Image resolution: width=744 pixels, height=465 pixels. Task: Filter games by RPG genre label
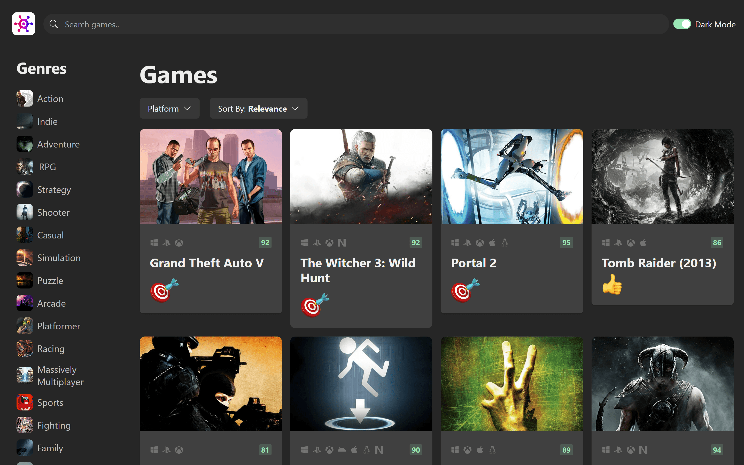coord(47,167)
